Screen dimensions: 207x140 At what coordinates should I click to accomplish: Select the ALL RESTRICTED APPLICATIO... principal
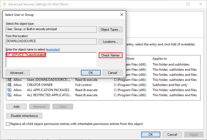(x=49, y=95)
